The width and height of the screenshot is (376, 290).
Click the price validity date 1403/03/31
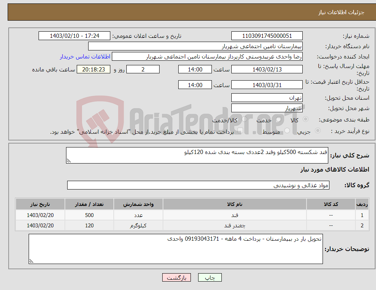pos(267,85)
